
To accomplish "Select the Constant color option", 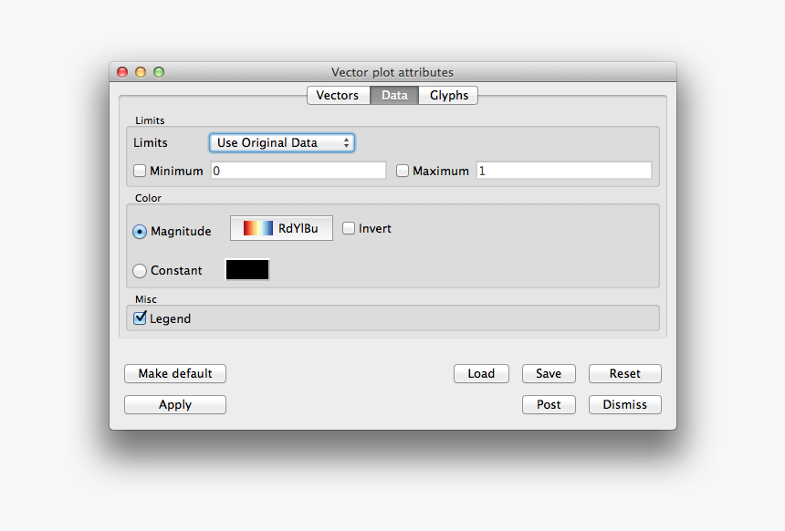I will point(140,270).
